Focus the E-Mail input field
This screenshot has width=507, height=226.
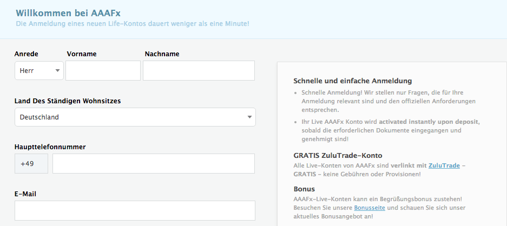(x=135, y=210)
